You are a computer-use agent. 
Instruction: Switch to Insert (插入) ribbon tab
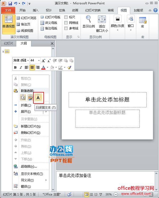(36, 10)
